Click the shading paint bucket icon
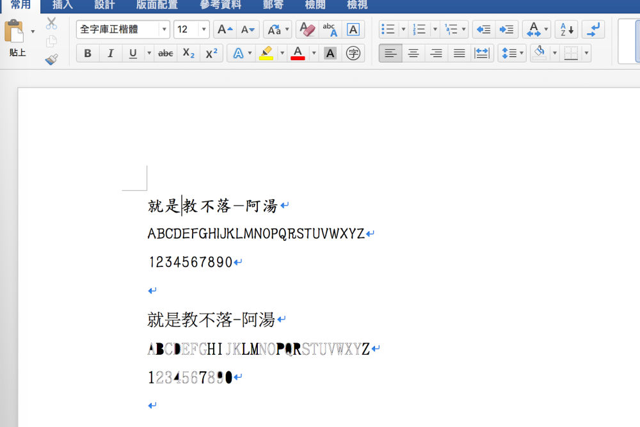640x427 pixels. (x=540, y=53)
